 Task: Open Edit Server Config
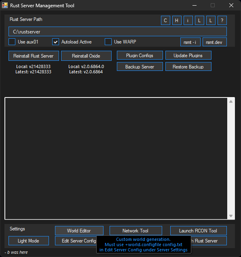pos(76,240)
